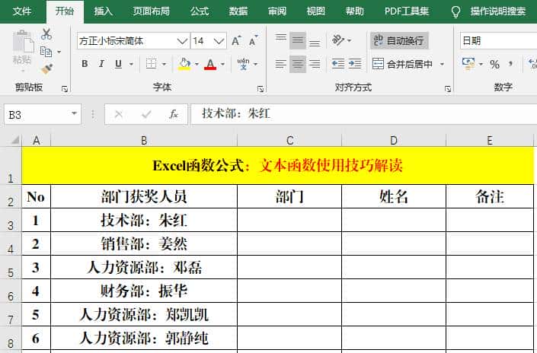Open the Help (帮助) tab
537x353 pixels.
(354, 11)
